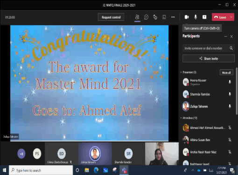This screenshot has height=175, width=238.
Task: Select Zuliqa Tahseen in participants list
Action: pos(208,106)
